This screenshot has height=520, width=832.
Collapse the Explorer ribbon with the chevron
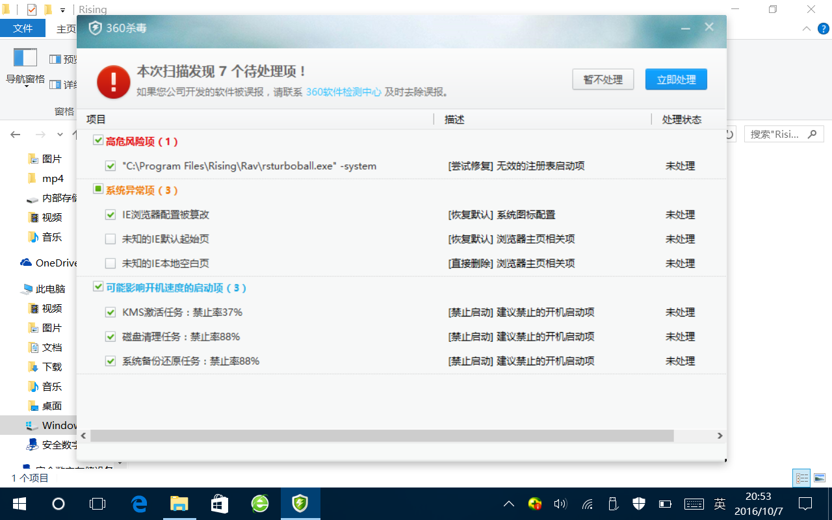pos(806,29)
